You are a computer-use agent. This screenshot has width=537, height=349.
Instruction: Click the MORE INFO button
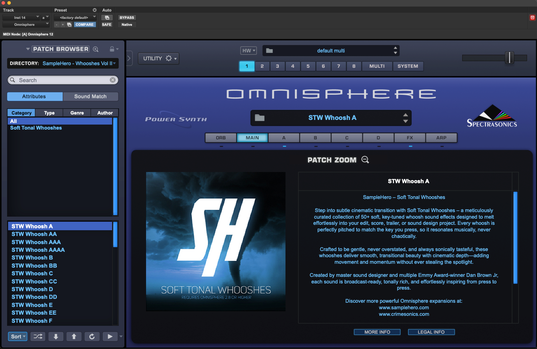[377, 332]
